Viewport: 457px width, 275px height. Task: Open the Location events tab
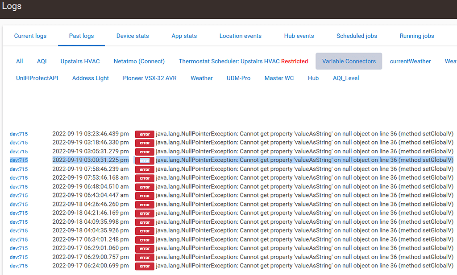[x=240, y=36]
